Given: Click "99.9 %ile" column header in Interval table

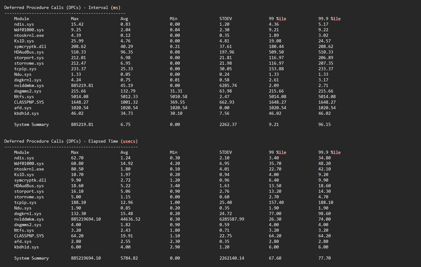Looking at the screenshot, I should click(329, 19).
